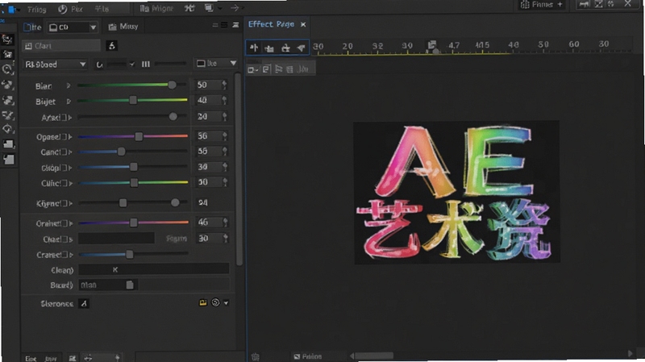Click the panel menu lines icon in the panel header

tap(224, 26)
